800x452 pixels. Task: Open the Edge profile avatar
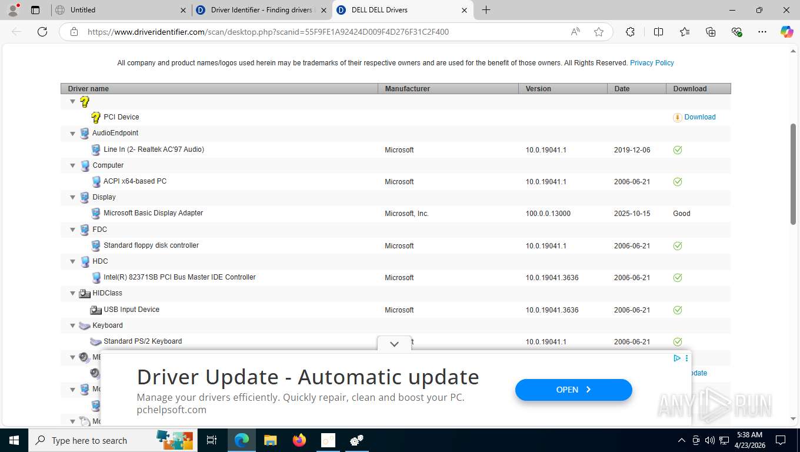[13, 10]
